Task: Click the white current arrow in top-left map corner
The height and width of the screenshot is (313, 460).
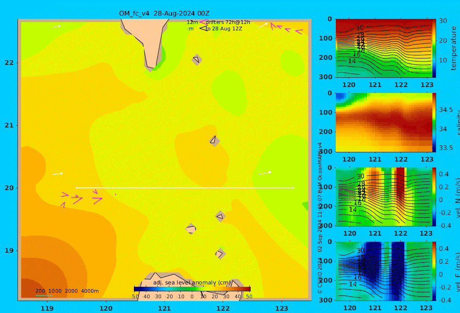Action: [57, 27]
